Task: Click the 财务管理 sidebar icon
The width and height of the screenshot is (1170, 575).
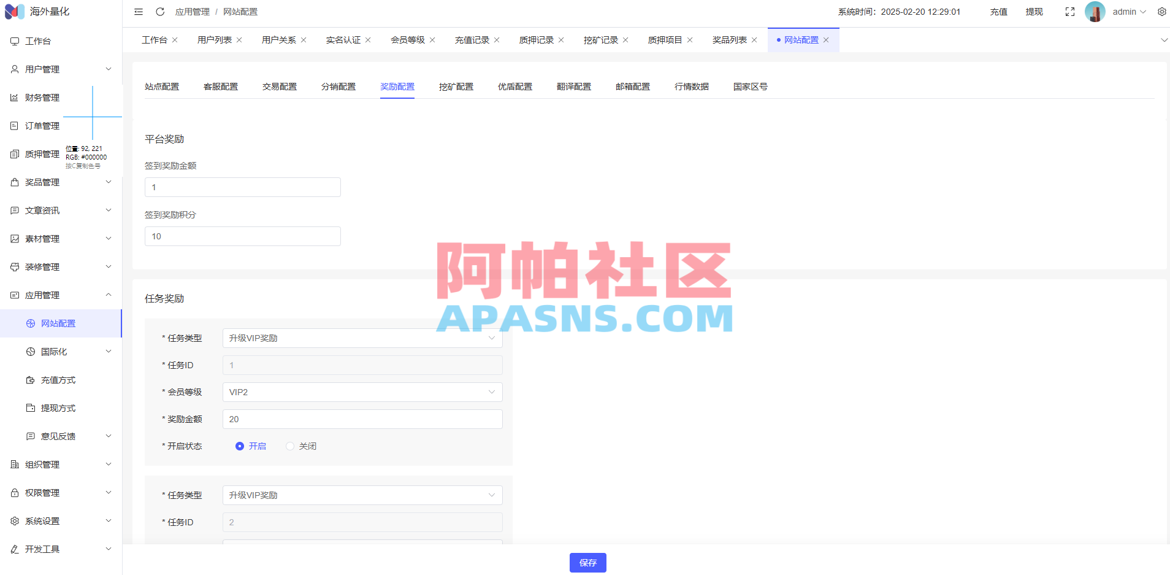Action: coord(13,97)
